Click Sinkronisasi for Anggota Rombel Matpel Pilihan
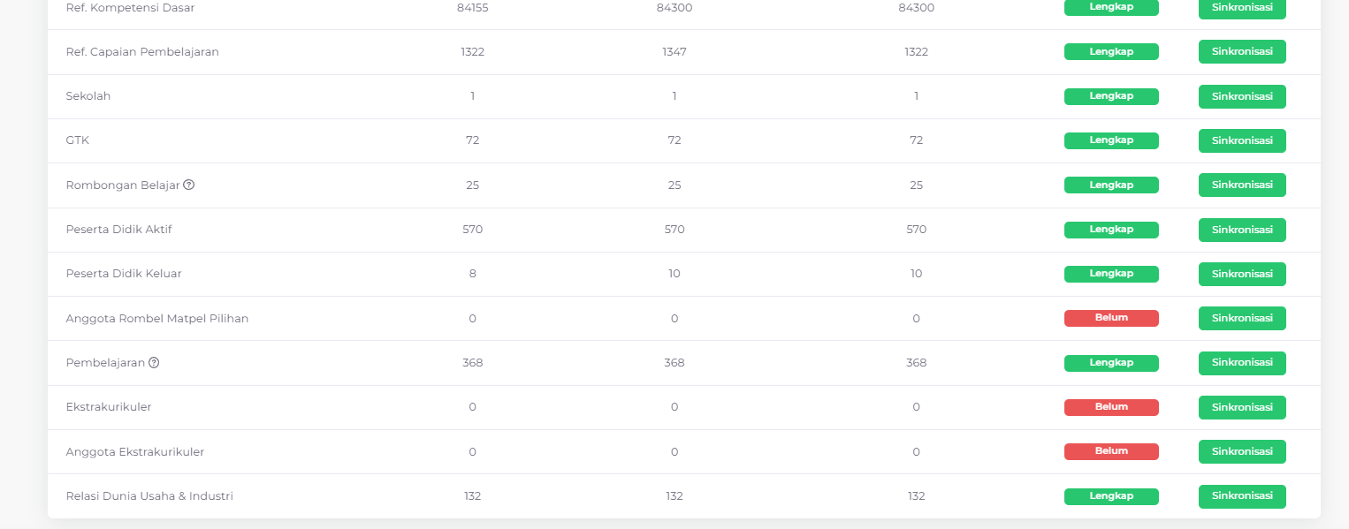The image size is (1349, 529). (1242, 318)
